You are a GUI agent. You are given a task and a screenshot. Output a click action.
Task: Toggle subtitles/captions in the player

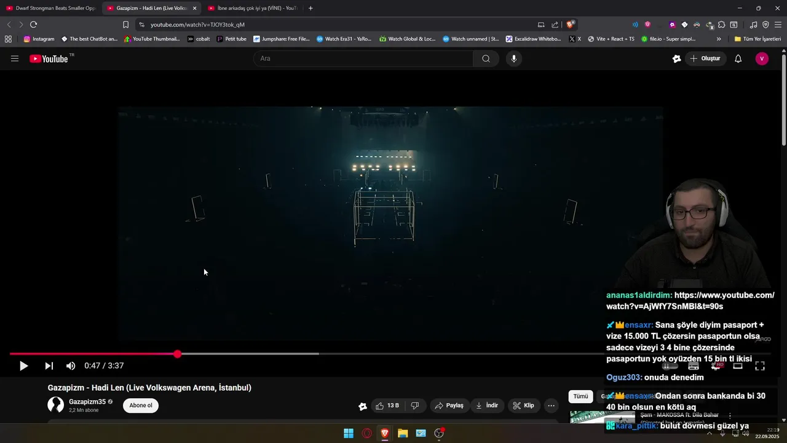[694, 365]
